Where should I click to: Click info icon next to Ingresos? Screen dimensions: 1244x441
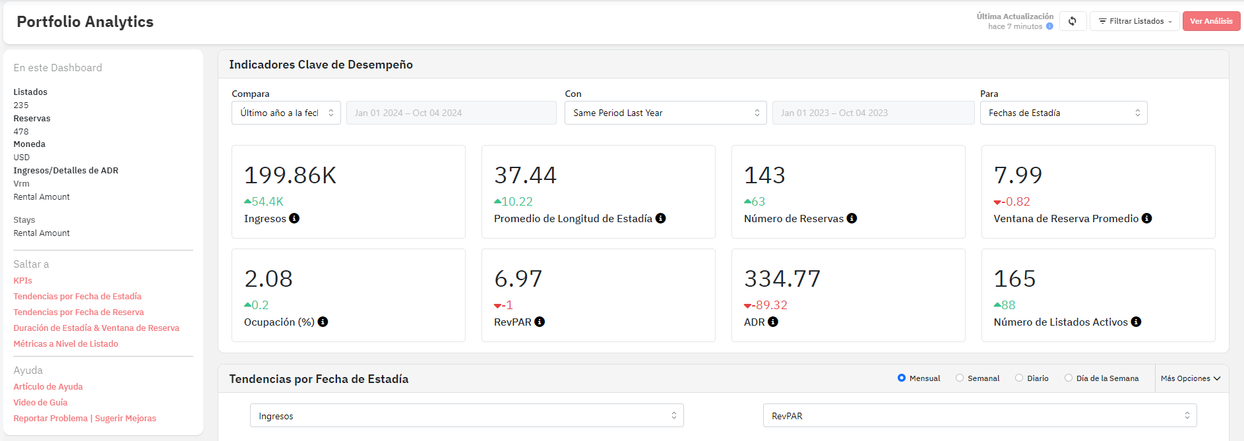(294, 218)
